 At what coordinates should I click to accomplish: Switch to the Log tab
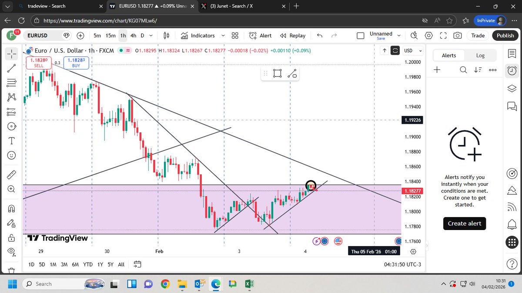click(x=480, y=55)
